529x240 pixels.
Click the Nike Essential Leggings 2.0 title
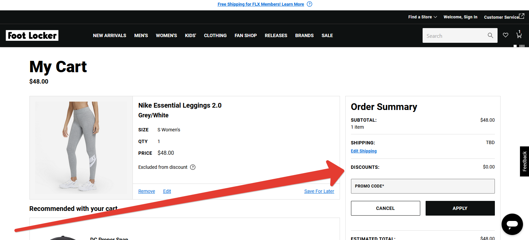[180, 105]
